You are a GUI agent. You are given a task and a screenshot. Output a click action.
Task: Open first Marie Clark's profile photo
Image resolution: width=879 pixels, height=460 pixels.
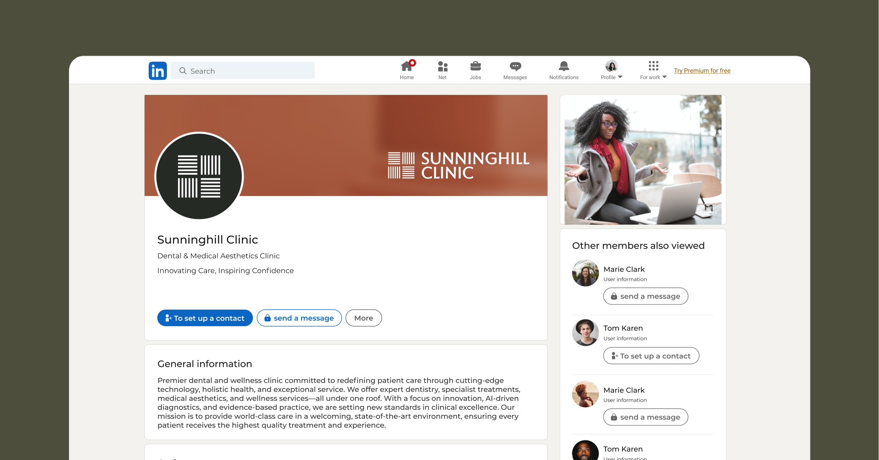pos(585,273)
